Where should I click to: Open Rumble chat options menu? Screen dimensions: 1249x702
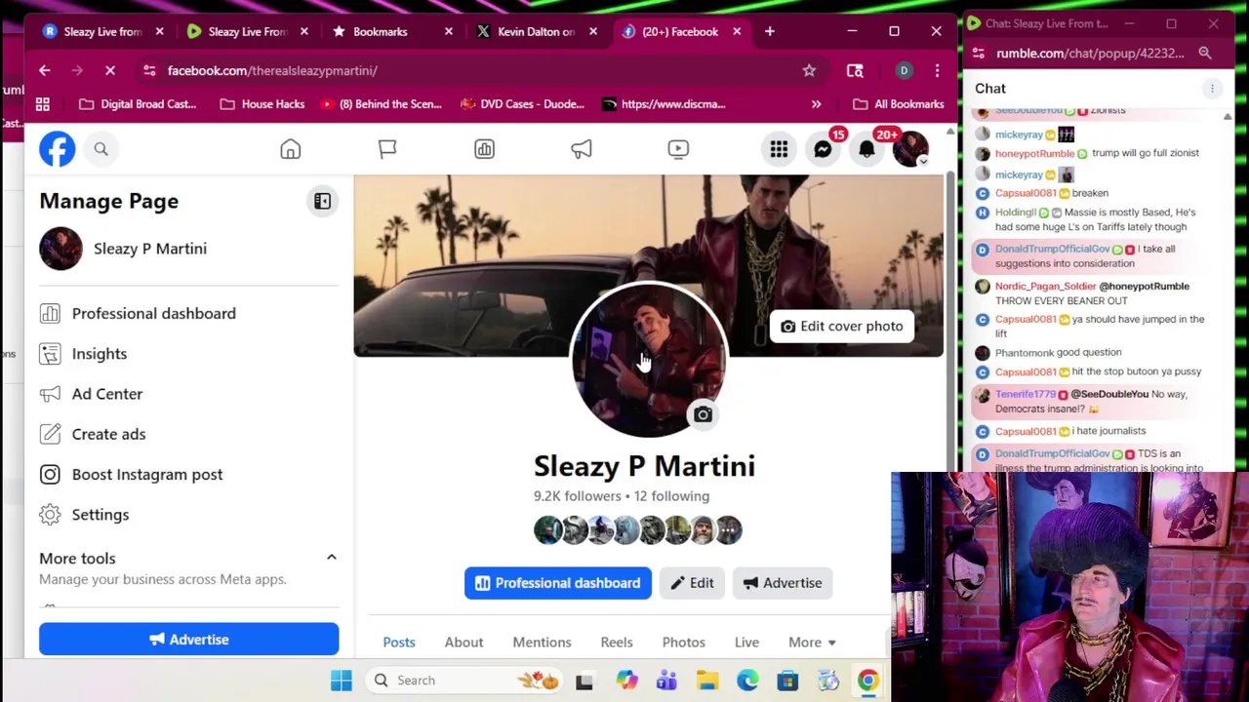tap(1212, 89)
